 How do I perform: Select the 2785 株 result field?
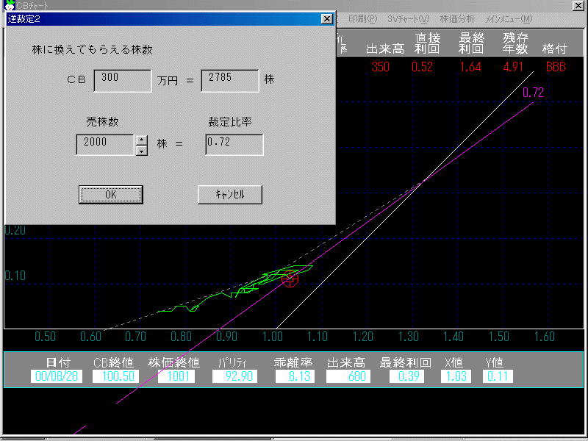(x=230, y=80)
